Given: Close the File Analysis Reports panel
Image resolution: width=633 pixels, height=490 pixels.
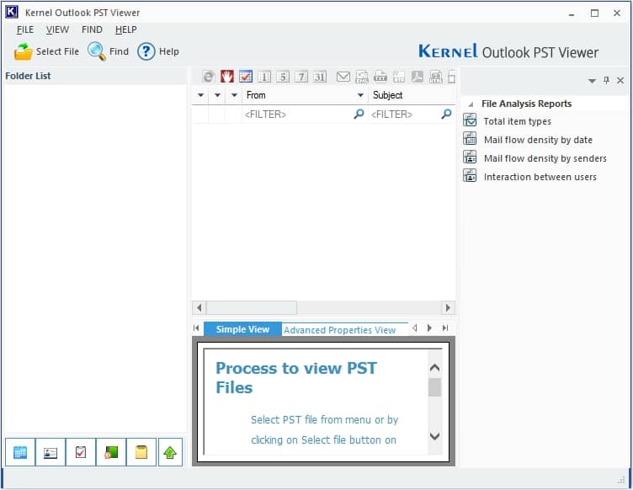Looking at the screenshot, I should pyautogui.click(x=620, y=81).
